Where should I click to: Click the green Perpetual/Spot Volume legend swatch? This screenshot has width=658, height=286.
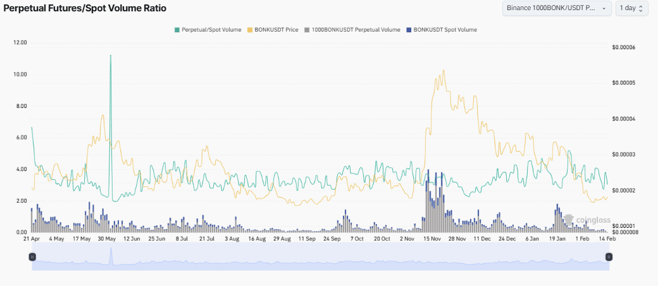[177, 30]
